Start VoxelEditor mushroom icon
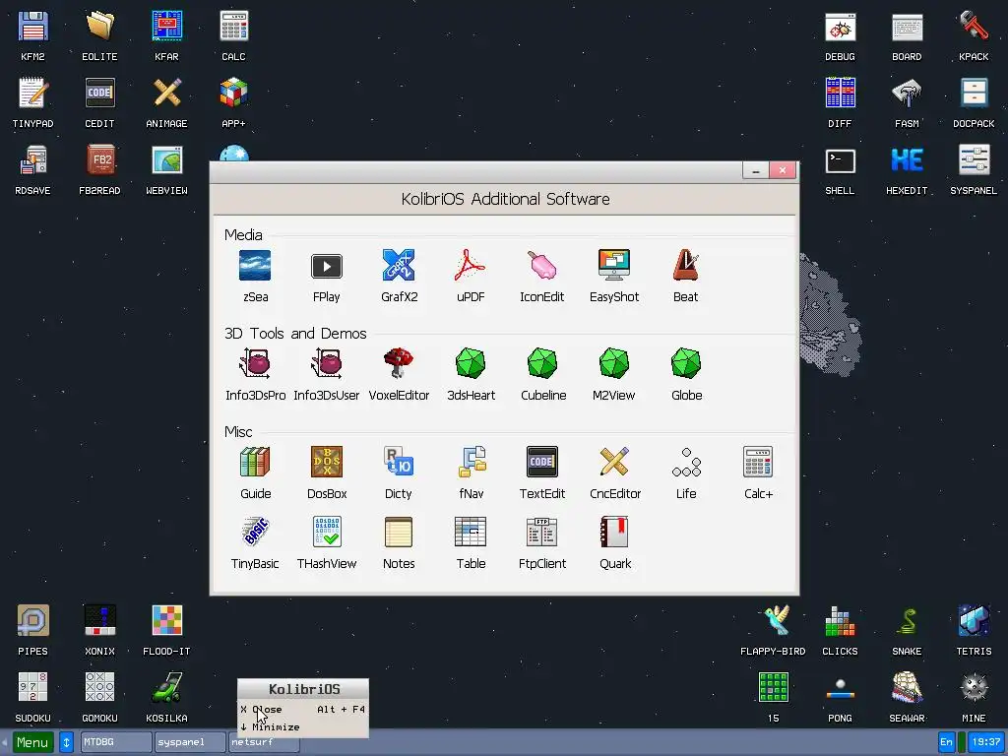1008x756 pixels. [x=399, y=363]
